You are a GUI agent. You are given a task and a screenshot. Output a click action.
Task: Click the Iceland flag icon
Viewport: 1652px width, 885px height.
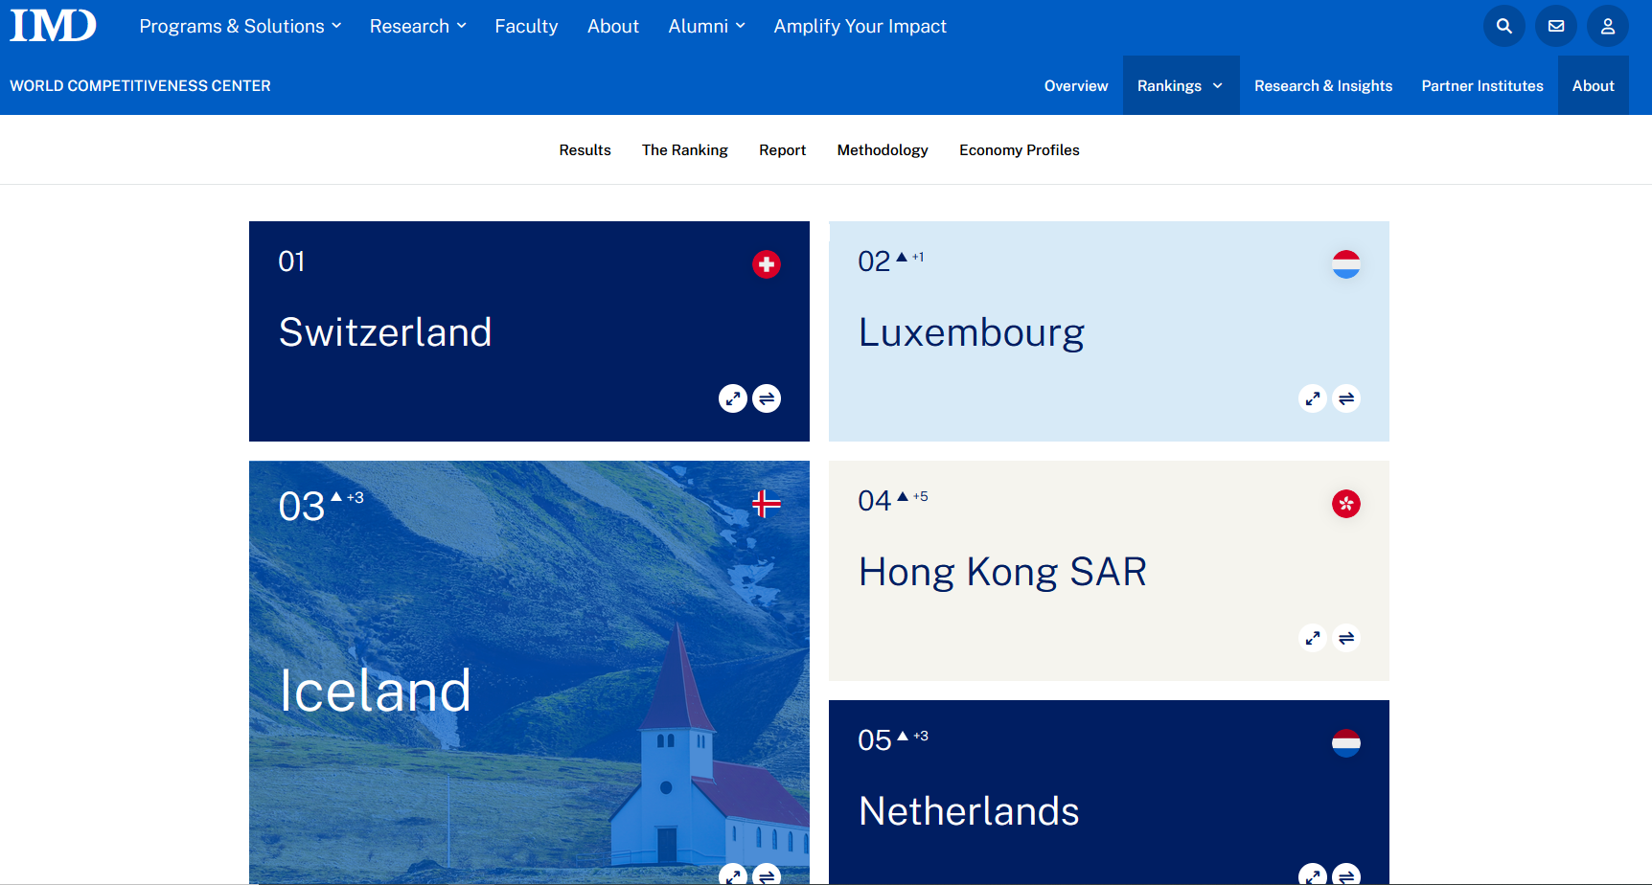tap(767, 504)
